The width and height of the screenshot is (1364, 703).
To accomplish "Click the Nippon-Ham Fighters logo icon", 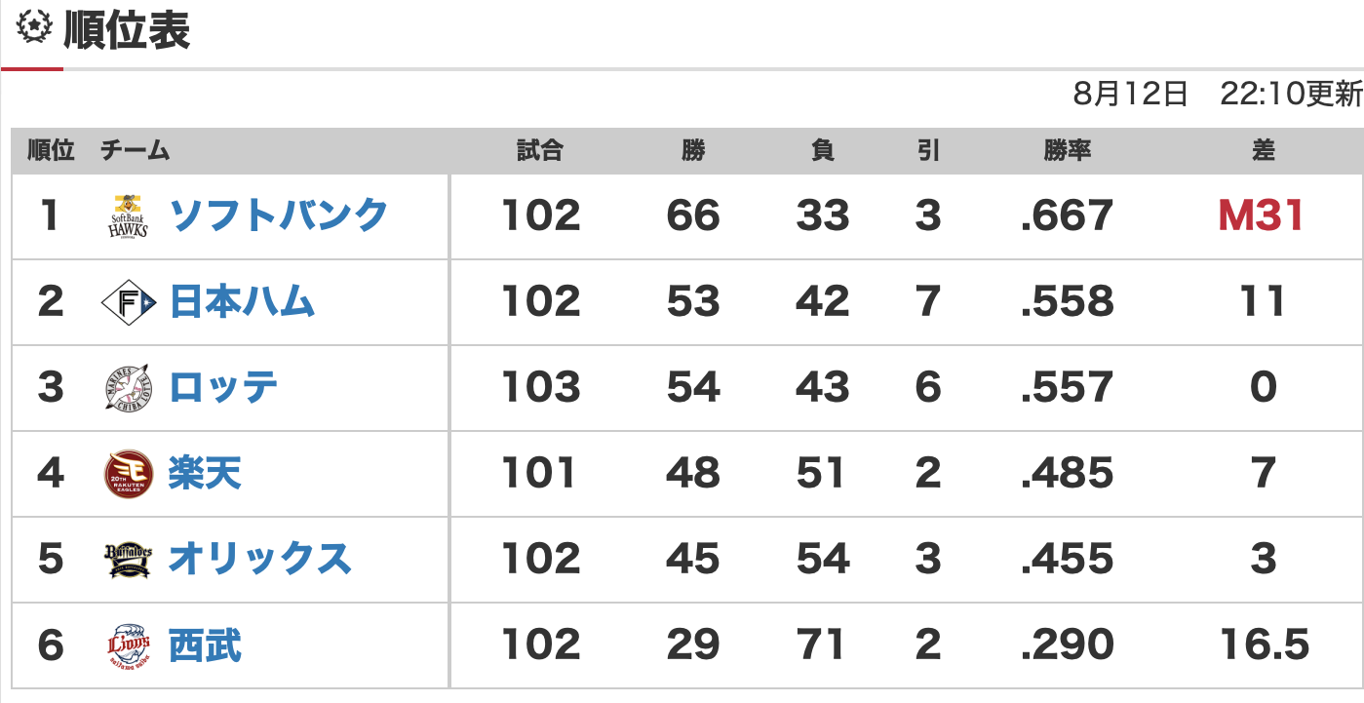I will point(129,302).
